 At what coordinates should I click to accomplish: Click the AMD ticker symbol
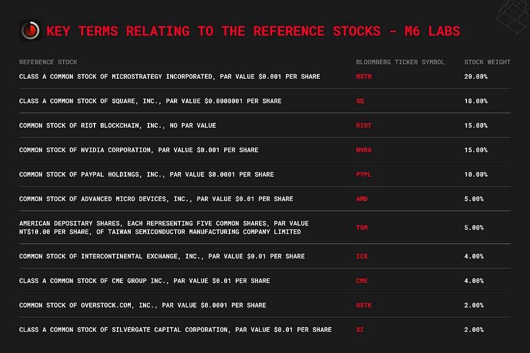[x=362, y=199]
